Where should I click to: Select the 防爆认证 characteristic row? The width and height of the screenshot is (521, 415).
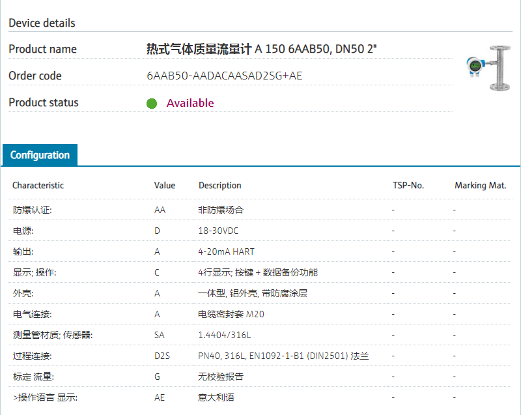point(32,210)
